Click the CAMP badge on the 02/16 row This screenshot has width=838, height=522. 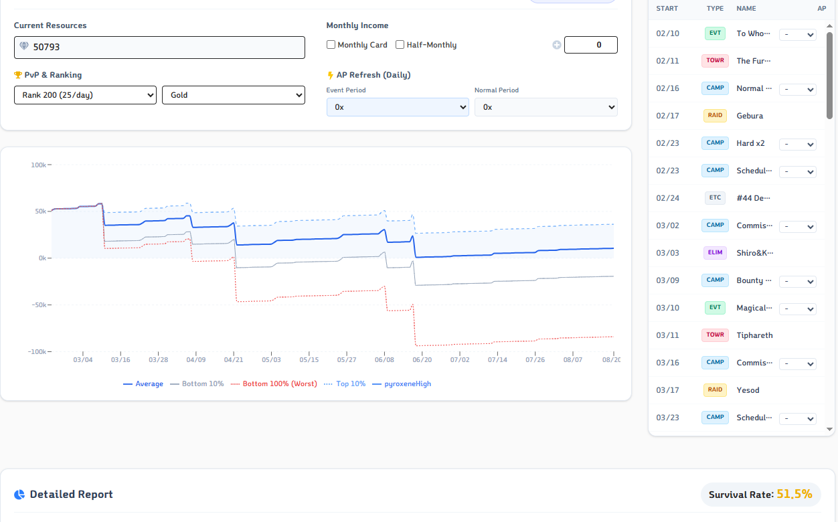click(715, 88)
